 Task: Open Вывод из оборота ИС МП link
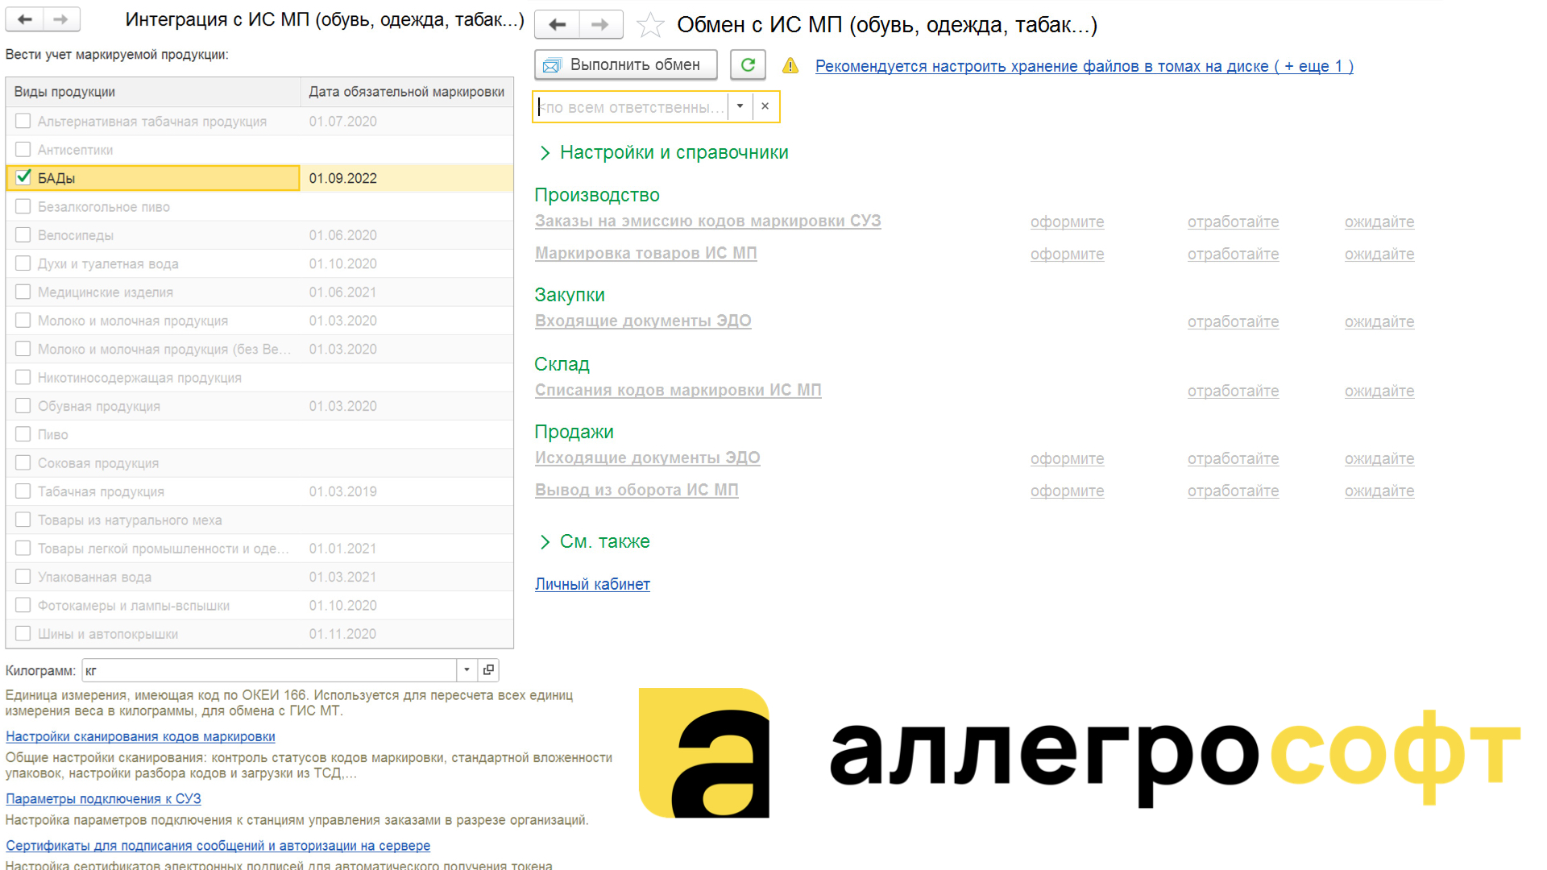tap(637, 490)
